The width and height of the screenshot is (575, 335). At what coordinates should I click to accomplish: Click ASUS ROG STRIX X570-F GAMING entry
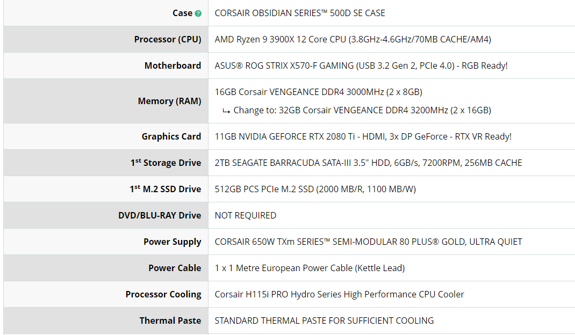pyautogui.click(x=361, y=65)
